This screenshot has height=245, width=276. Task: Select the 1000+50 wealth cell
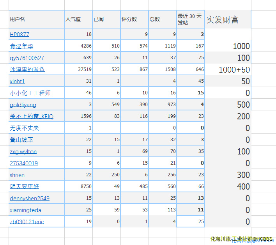click(228, 69)
